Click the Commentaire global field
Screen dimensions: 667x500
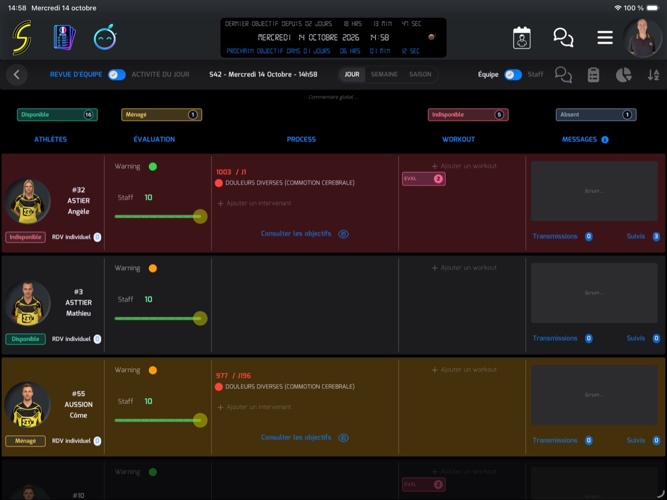(333, 97)
